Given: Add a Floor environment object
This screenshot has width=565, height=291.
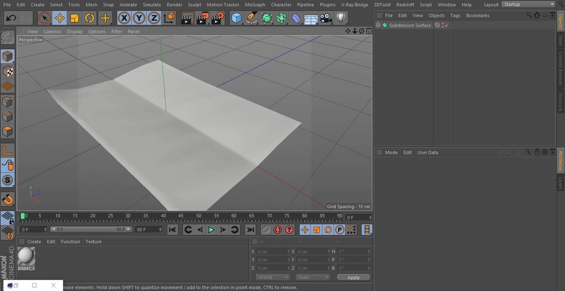Looking at the screenshot, I should [311, 18].
